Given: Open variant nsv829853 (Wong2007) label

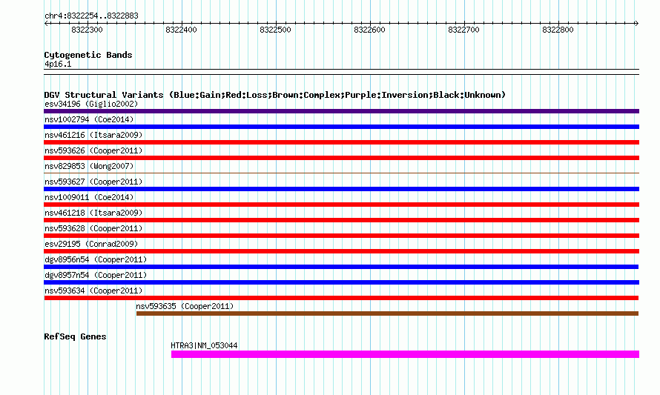Looking at the screenshot, I should [x=89, y=166].
